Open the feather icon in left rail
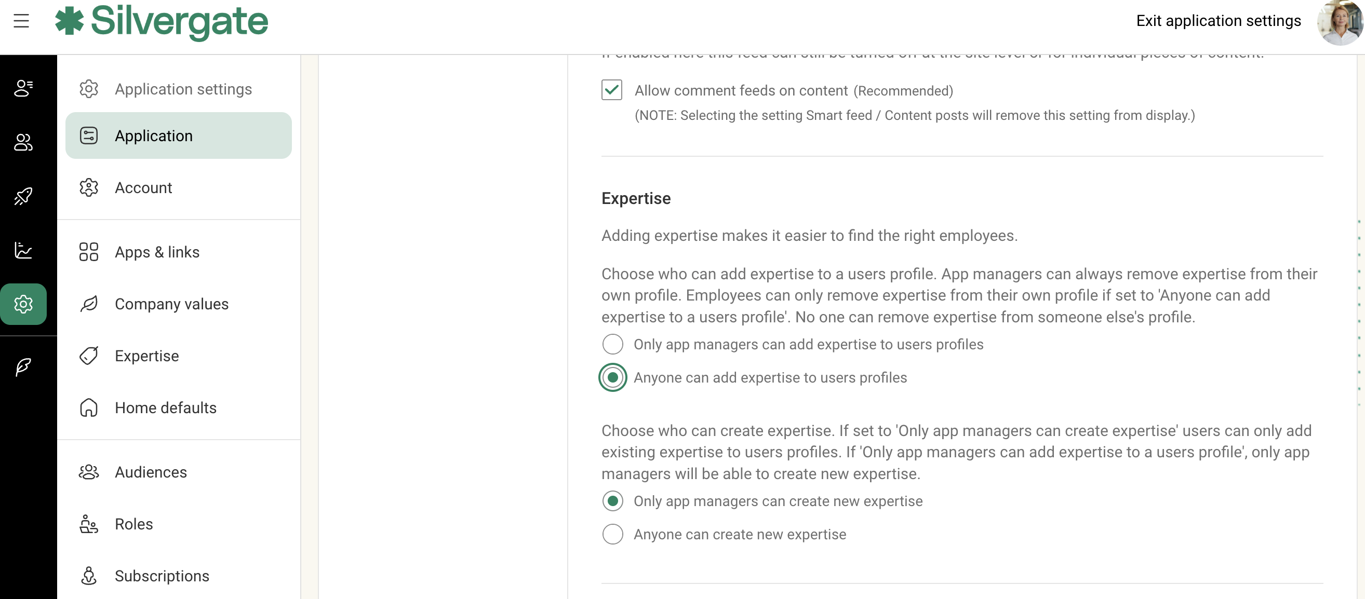The width and height of the screenshot is (1365, 599). 23,366
